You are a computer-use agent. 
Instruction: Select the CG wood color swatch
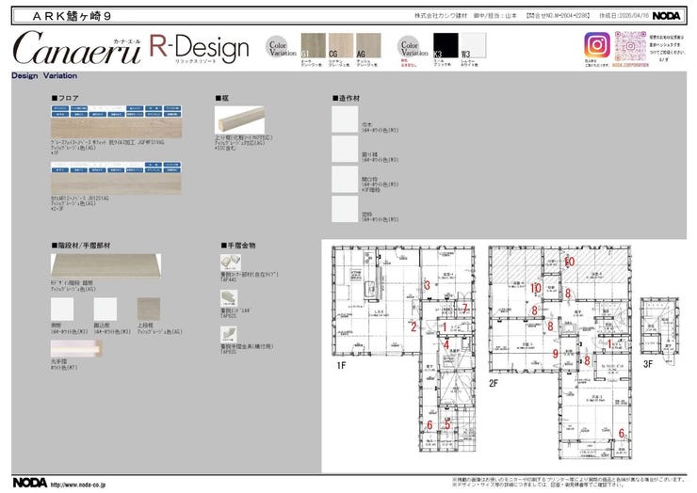pyautogui.click(x=340, y=46)
